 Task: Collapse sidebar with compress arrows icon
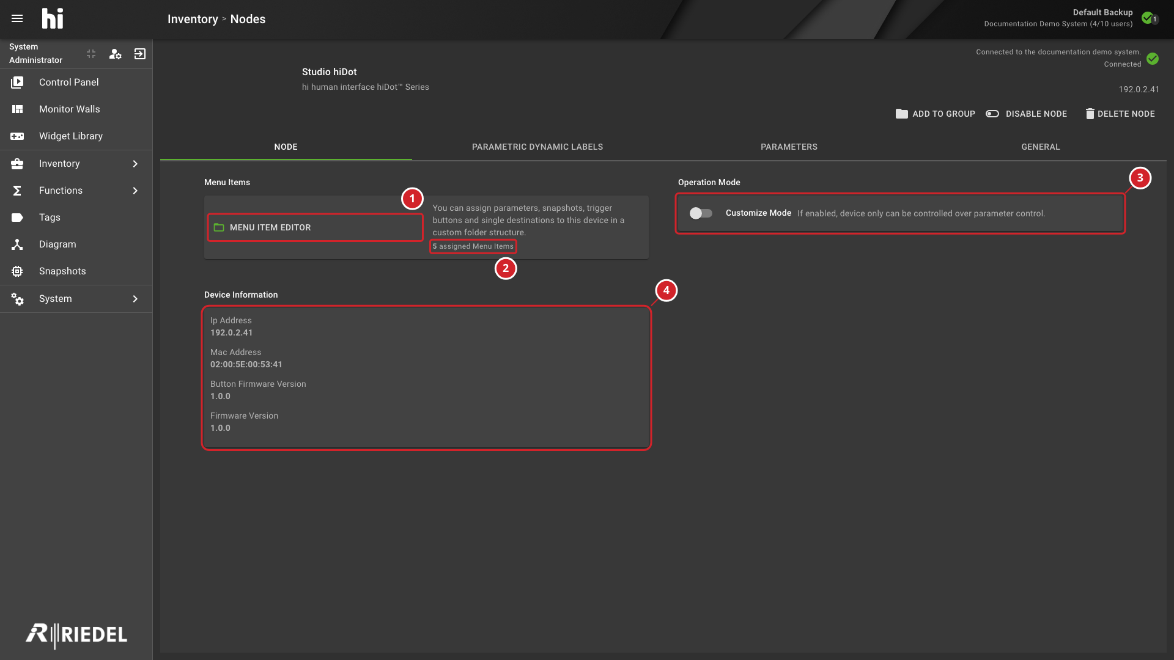click(91, 54)
